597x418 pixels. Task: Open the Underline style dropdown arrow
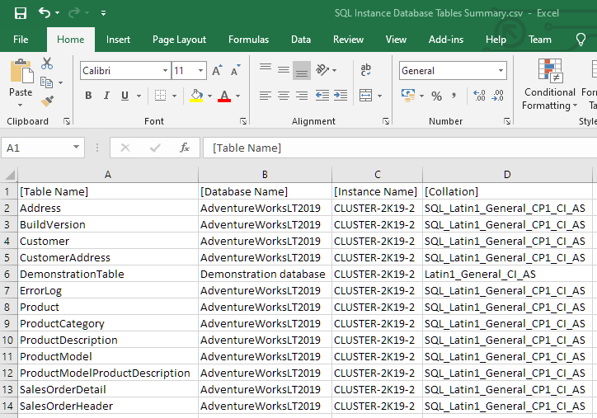pos(139,96)
